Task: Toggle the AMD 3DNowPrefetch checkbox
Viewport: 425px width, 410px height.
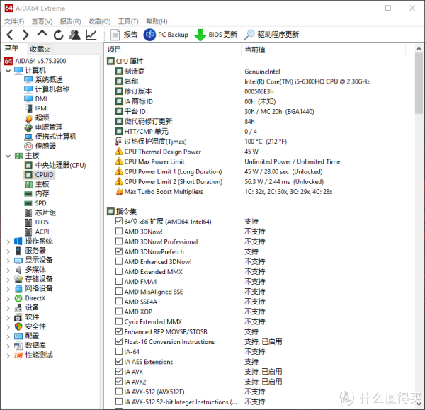Action: pos(119,251)
